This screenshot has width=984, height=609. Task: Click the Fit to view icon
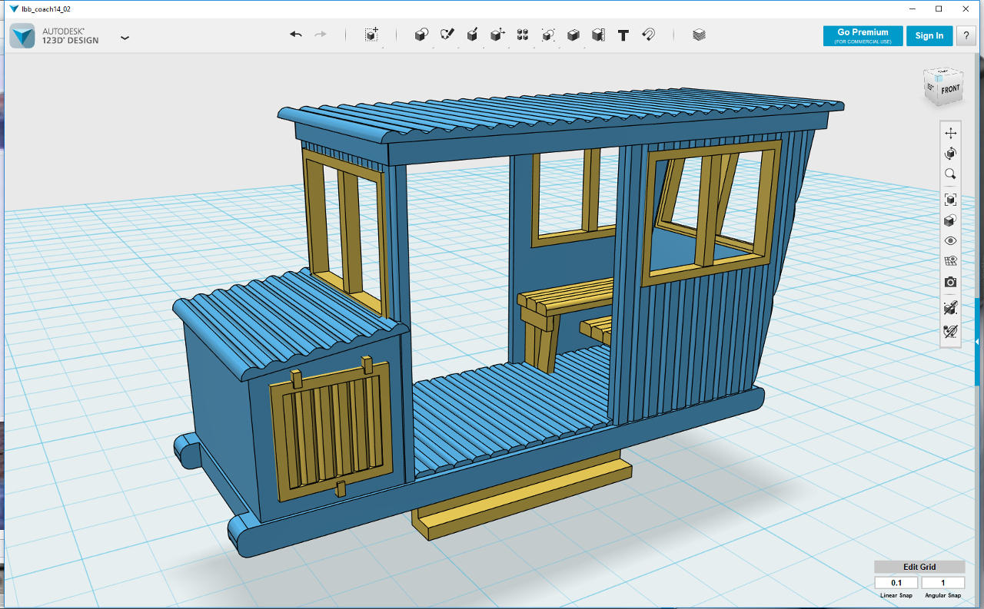click(951, 200)
